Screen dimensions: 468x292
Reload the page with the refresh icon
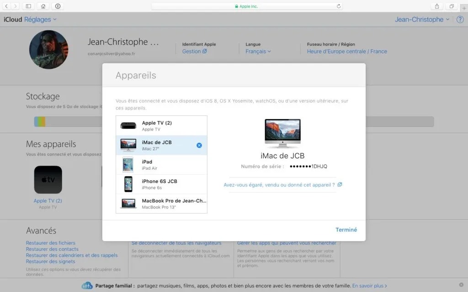click(x=339, y=6)
